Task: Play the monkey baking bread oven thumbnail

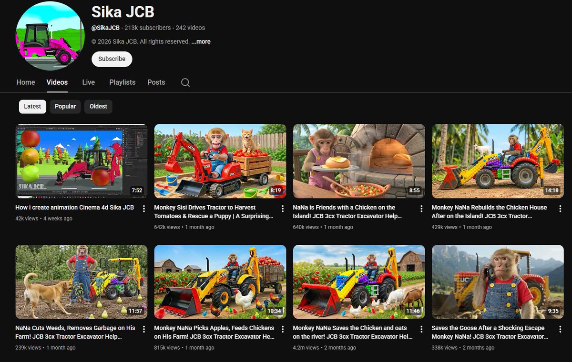Action: tap(359, 161)
